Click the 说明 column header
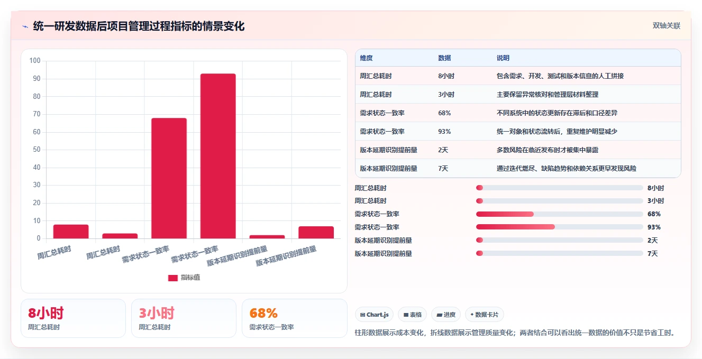The height and width of the screenshot is (359, 702). click(503, 58)
